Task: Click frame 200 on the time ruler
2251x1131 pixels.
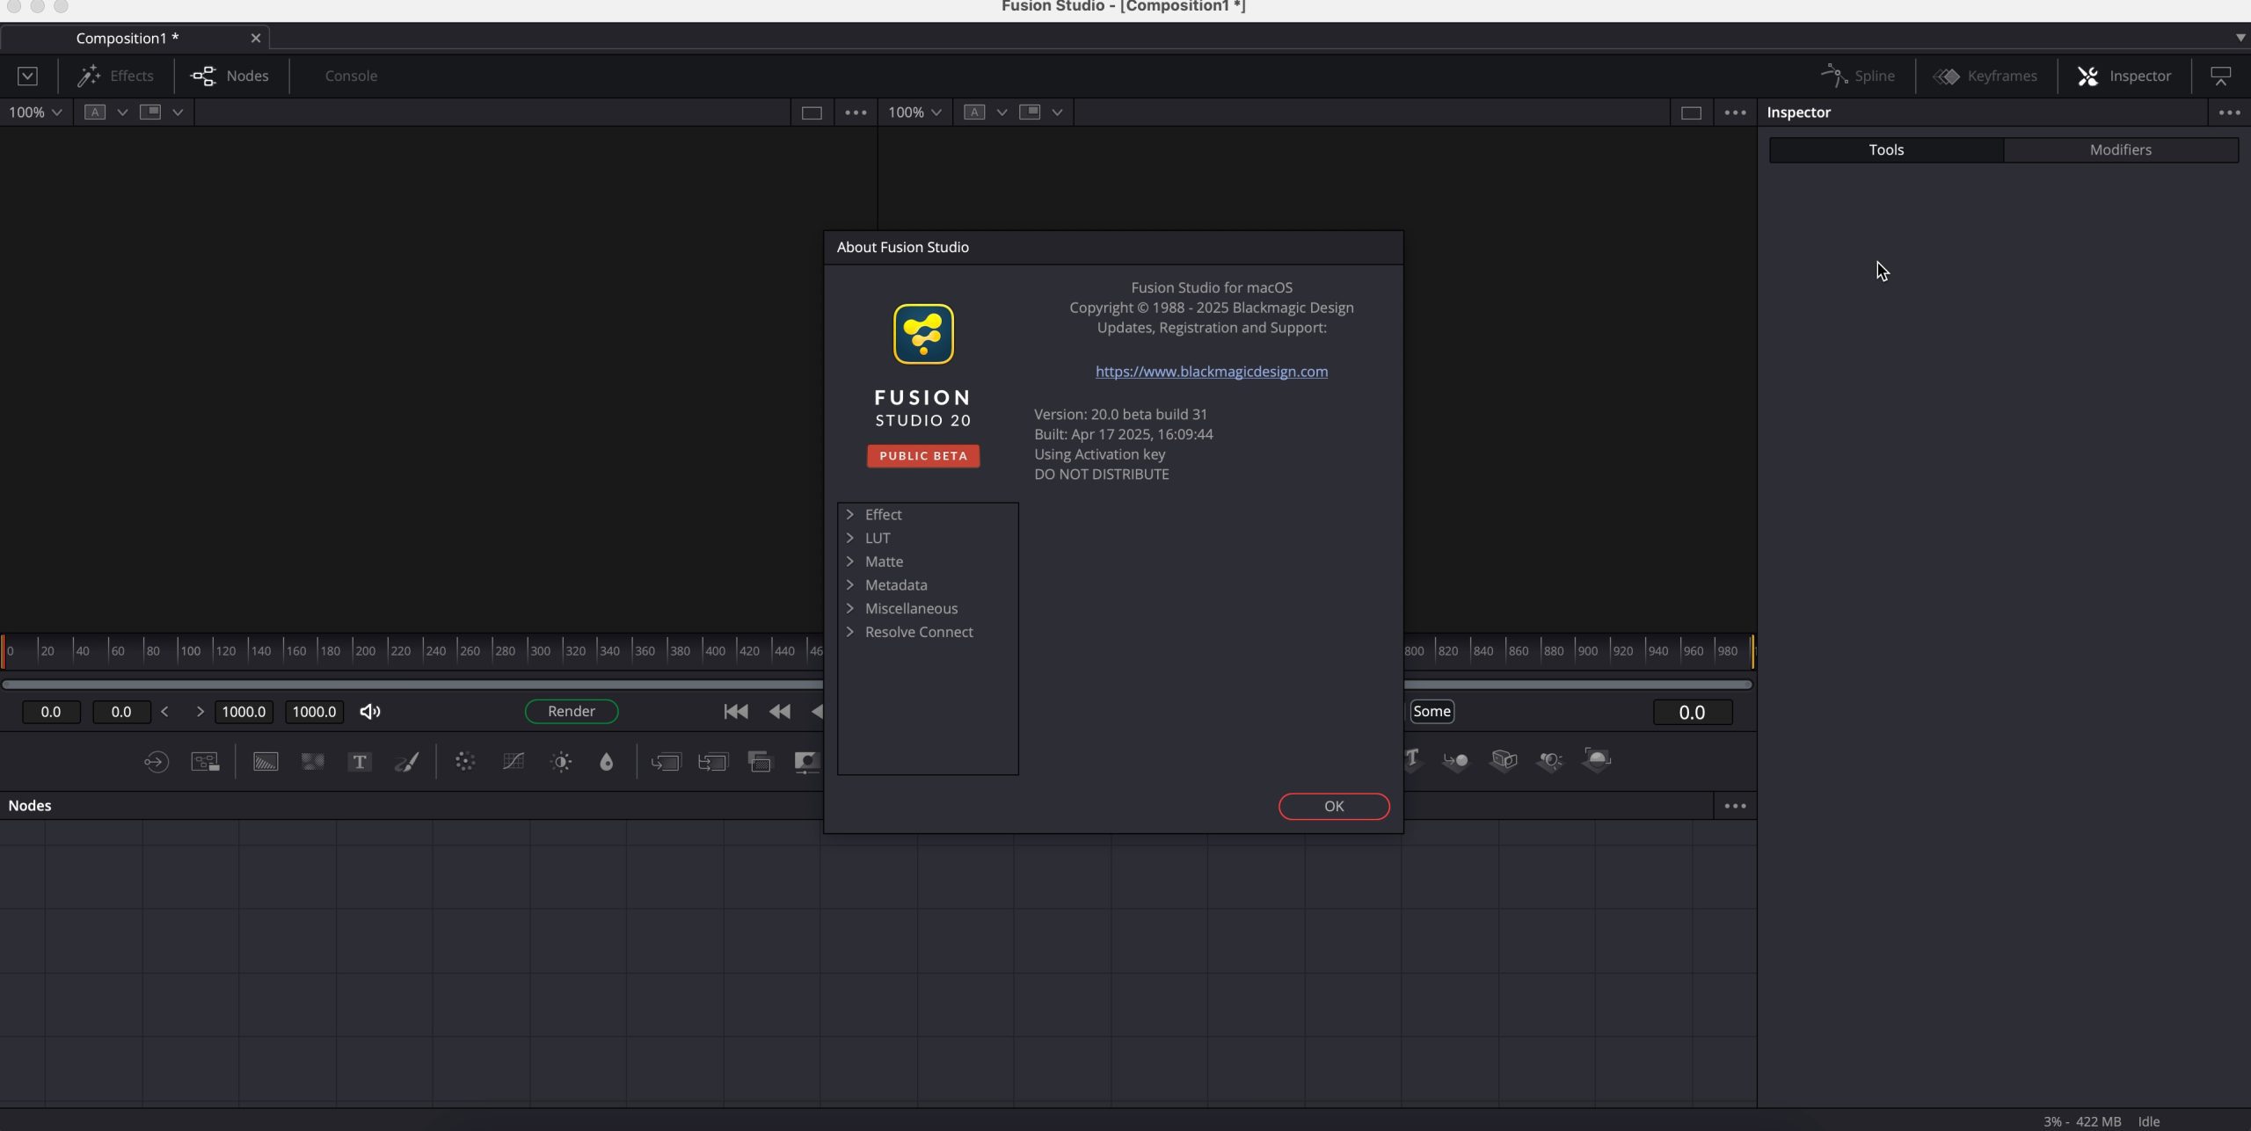Action: (364, 651)
